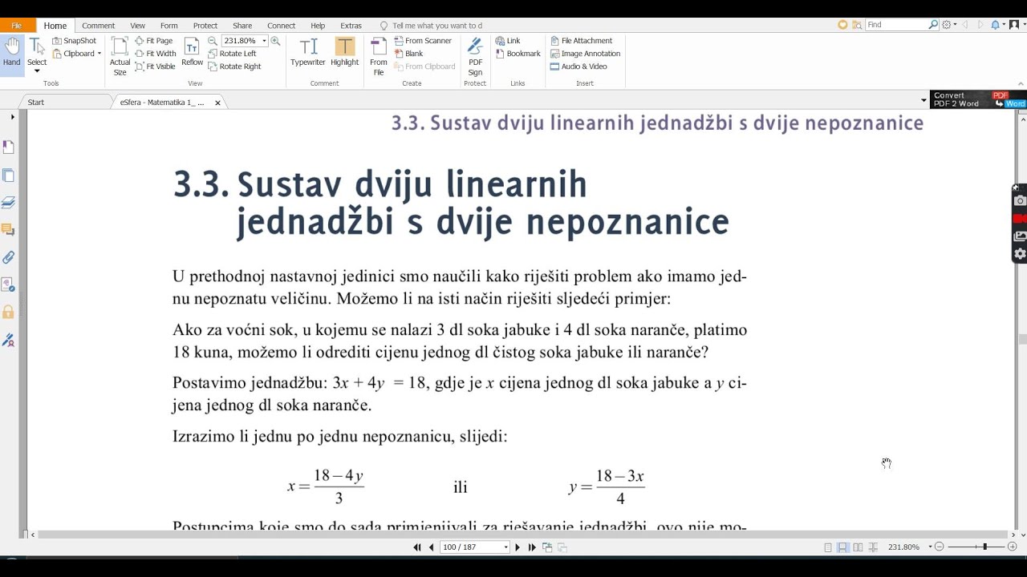This screenshot has width=1027, height=577.
Task: Open the Attachments side panel
Action: pos(8,257)
